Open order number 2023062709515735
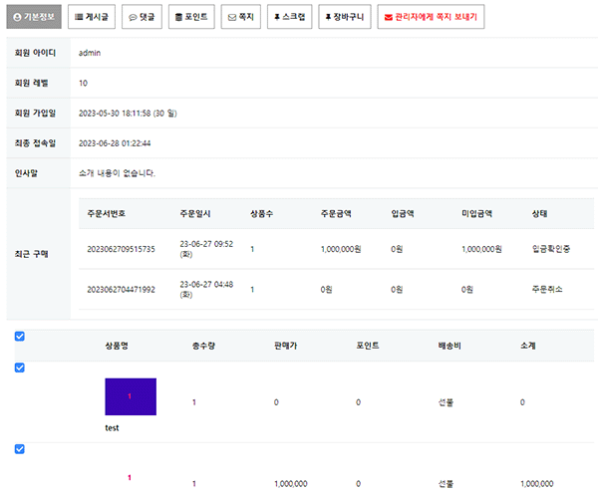Image resolution: width=598 pixels, height=491 pixels. (x=121, y=248)
